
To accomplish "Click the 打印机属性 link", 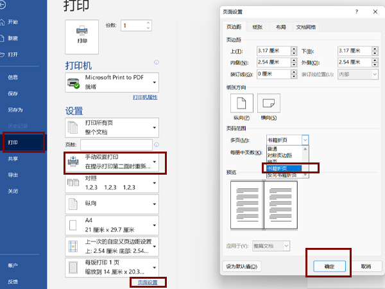I will 146,97.
